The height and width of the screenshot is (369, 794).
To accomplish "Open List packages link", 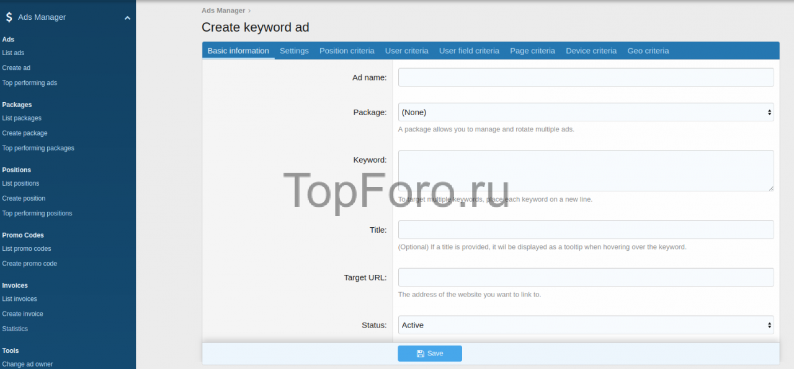I will [22, 118].
